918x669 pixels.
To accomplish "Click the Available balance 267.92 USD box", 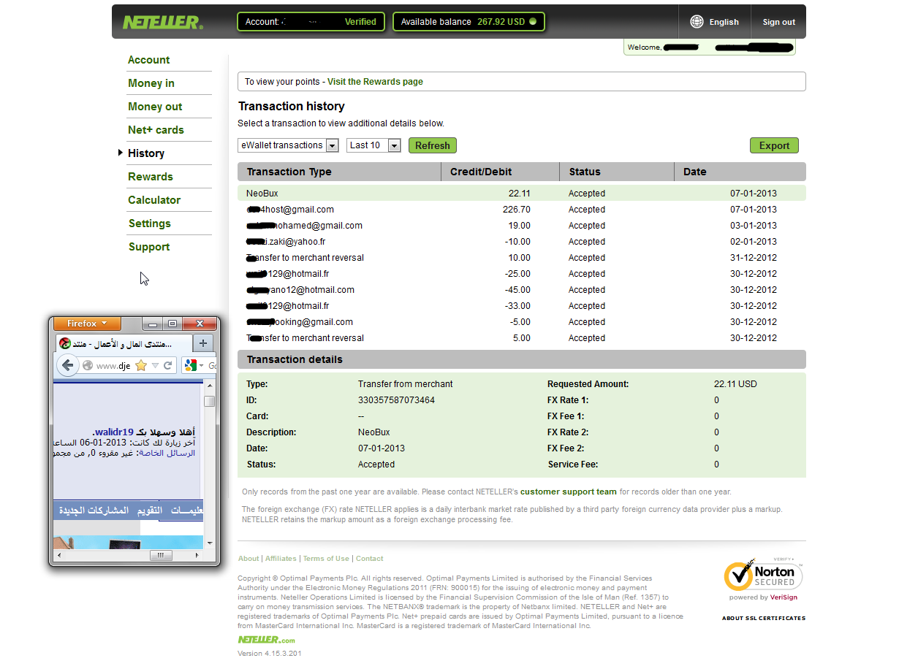I will click(x=469, y=22).
